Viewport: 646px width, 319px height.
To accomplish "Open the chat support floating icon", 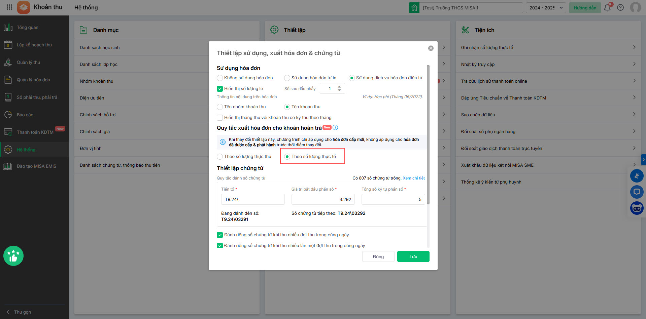I will 637,192.
